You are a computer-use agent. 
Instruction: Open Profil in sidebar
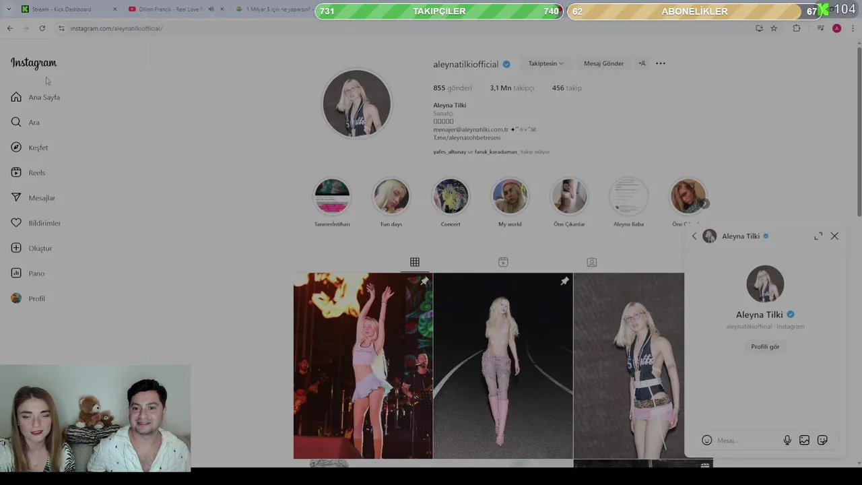(x=28, y=298)
